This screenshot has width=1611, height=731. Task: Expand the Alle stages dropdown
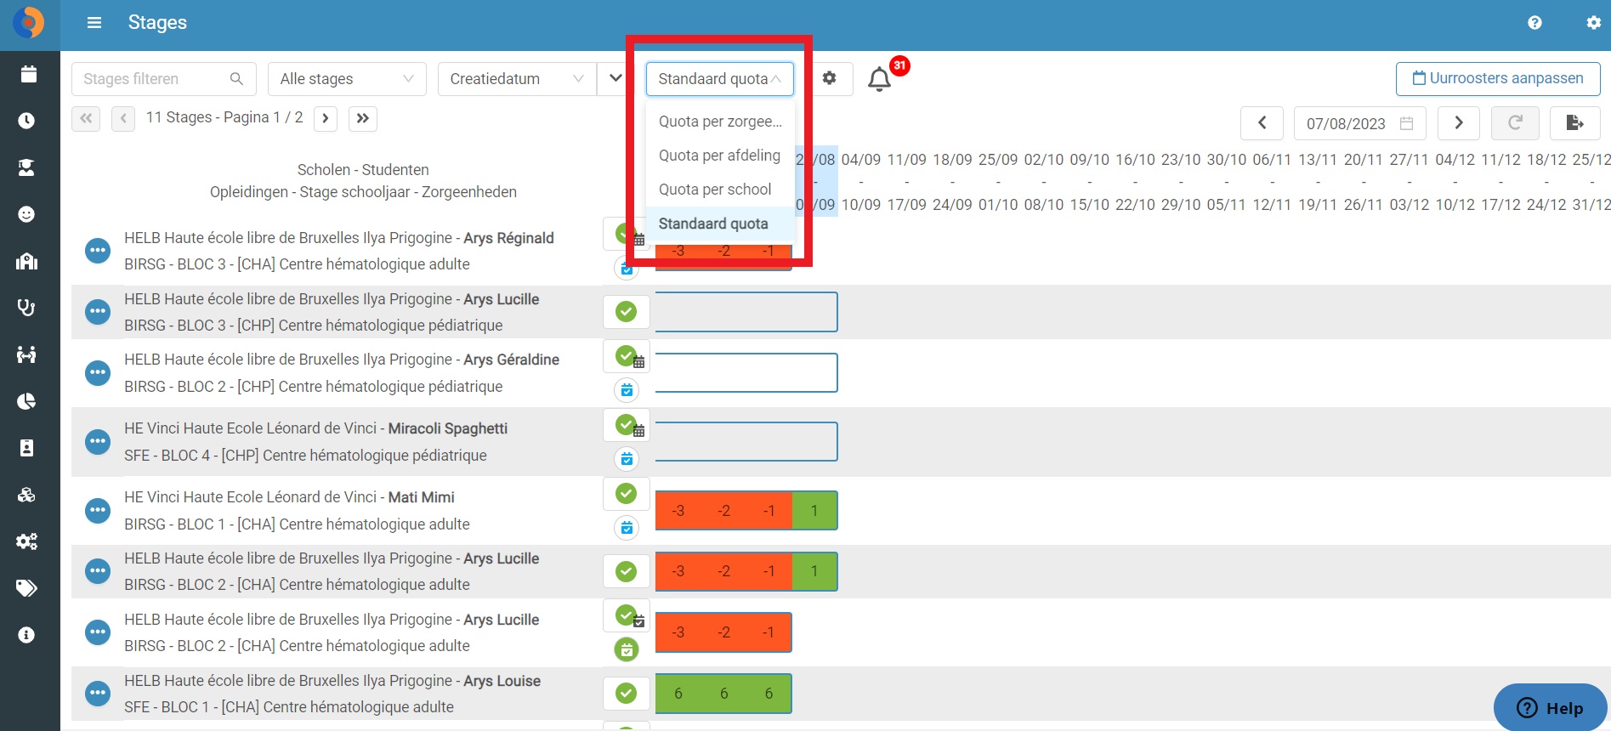[347, 79]
